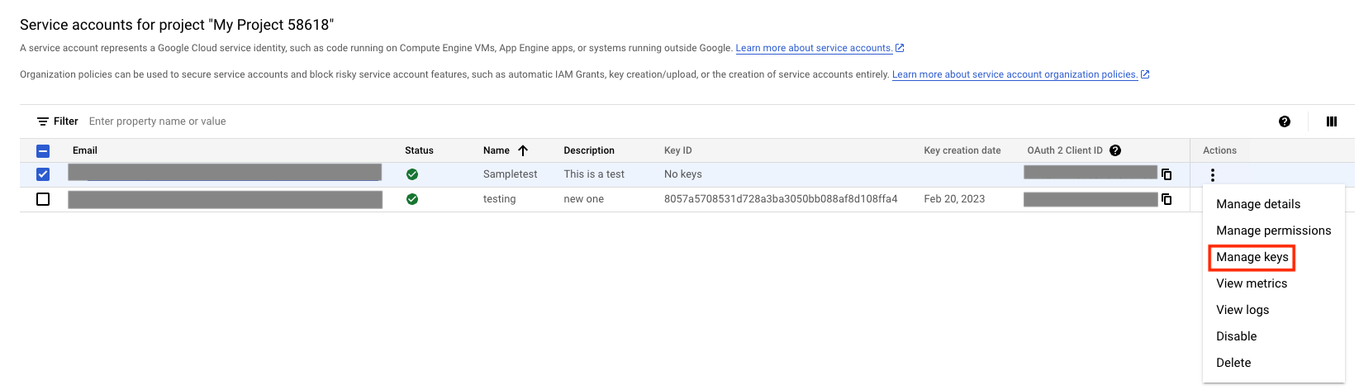Select Manage keys from the menu

[1252, 257]
